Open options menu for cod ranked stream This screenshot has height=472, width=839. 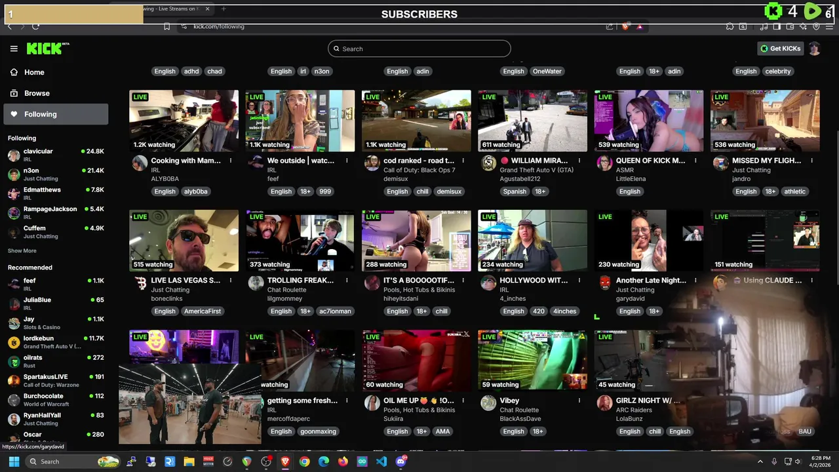point(463,161)
